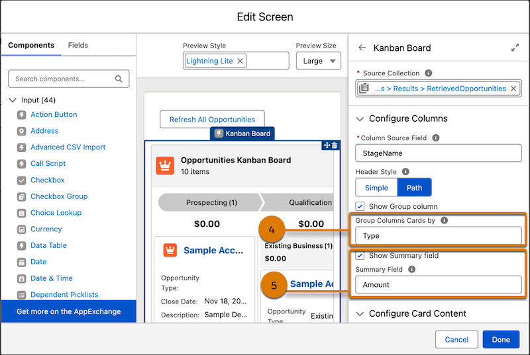Click the Call Script component icon
The height and width of the screenshot is (355, 530).
pyautogui.click(x=21, y=164)
